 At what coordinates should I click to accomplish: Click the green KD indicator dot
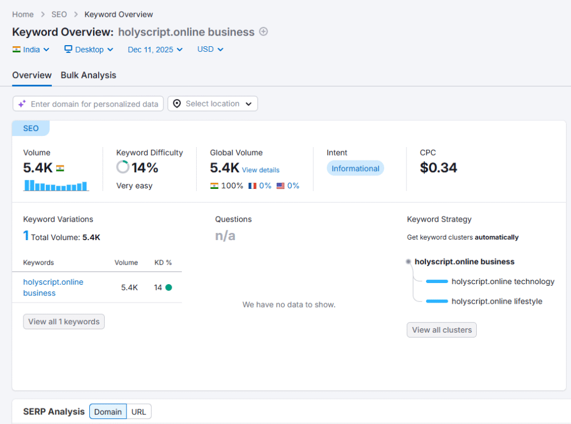click(x=168, y=287)
